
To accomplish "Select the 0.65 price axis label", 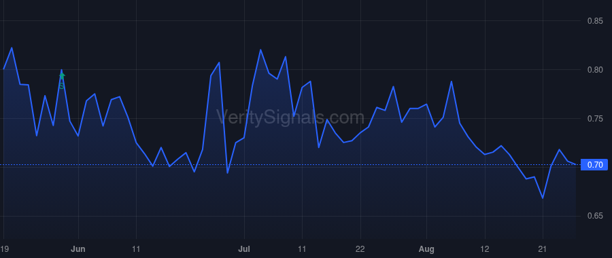I will click(x=595, y=216).
